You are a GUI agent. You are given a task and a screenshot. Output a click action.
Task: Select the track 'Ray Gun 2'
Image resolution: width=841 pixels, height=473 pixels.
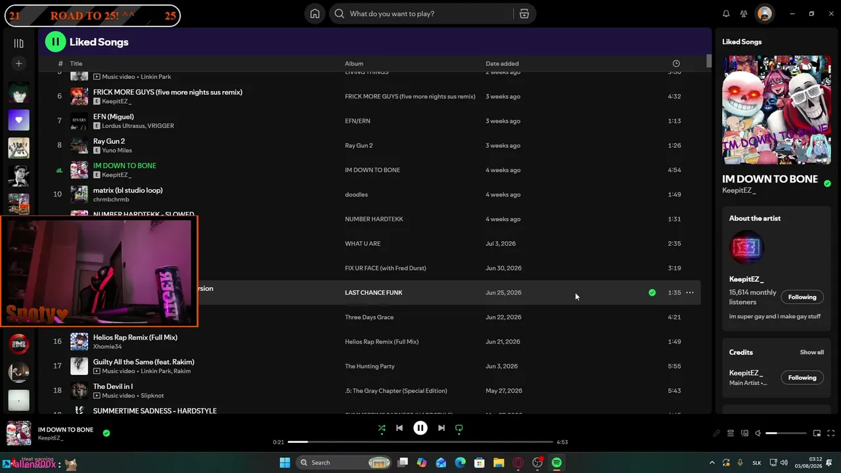[x=109, y=141]
